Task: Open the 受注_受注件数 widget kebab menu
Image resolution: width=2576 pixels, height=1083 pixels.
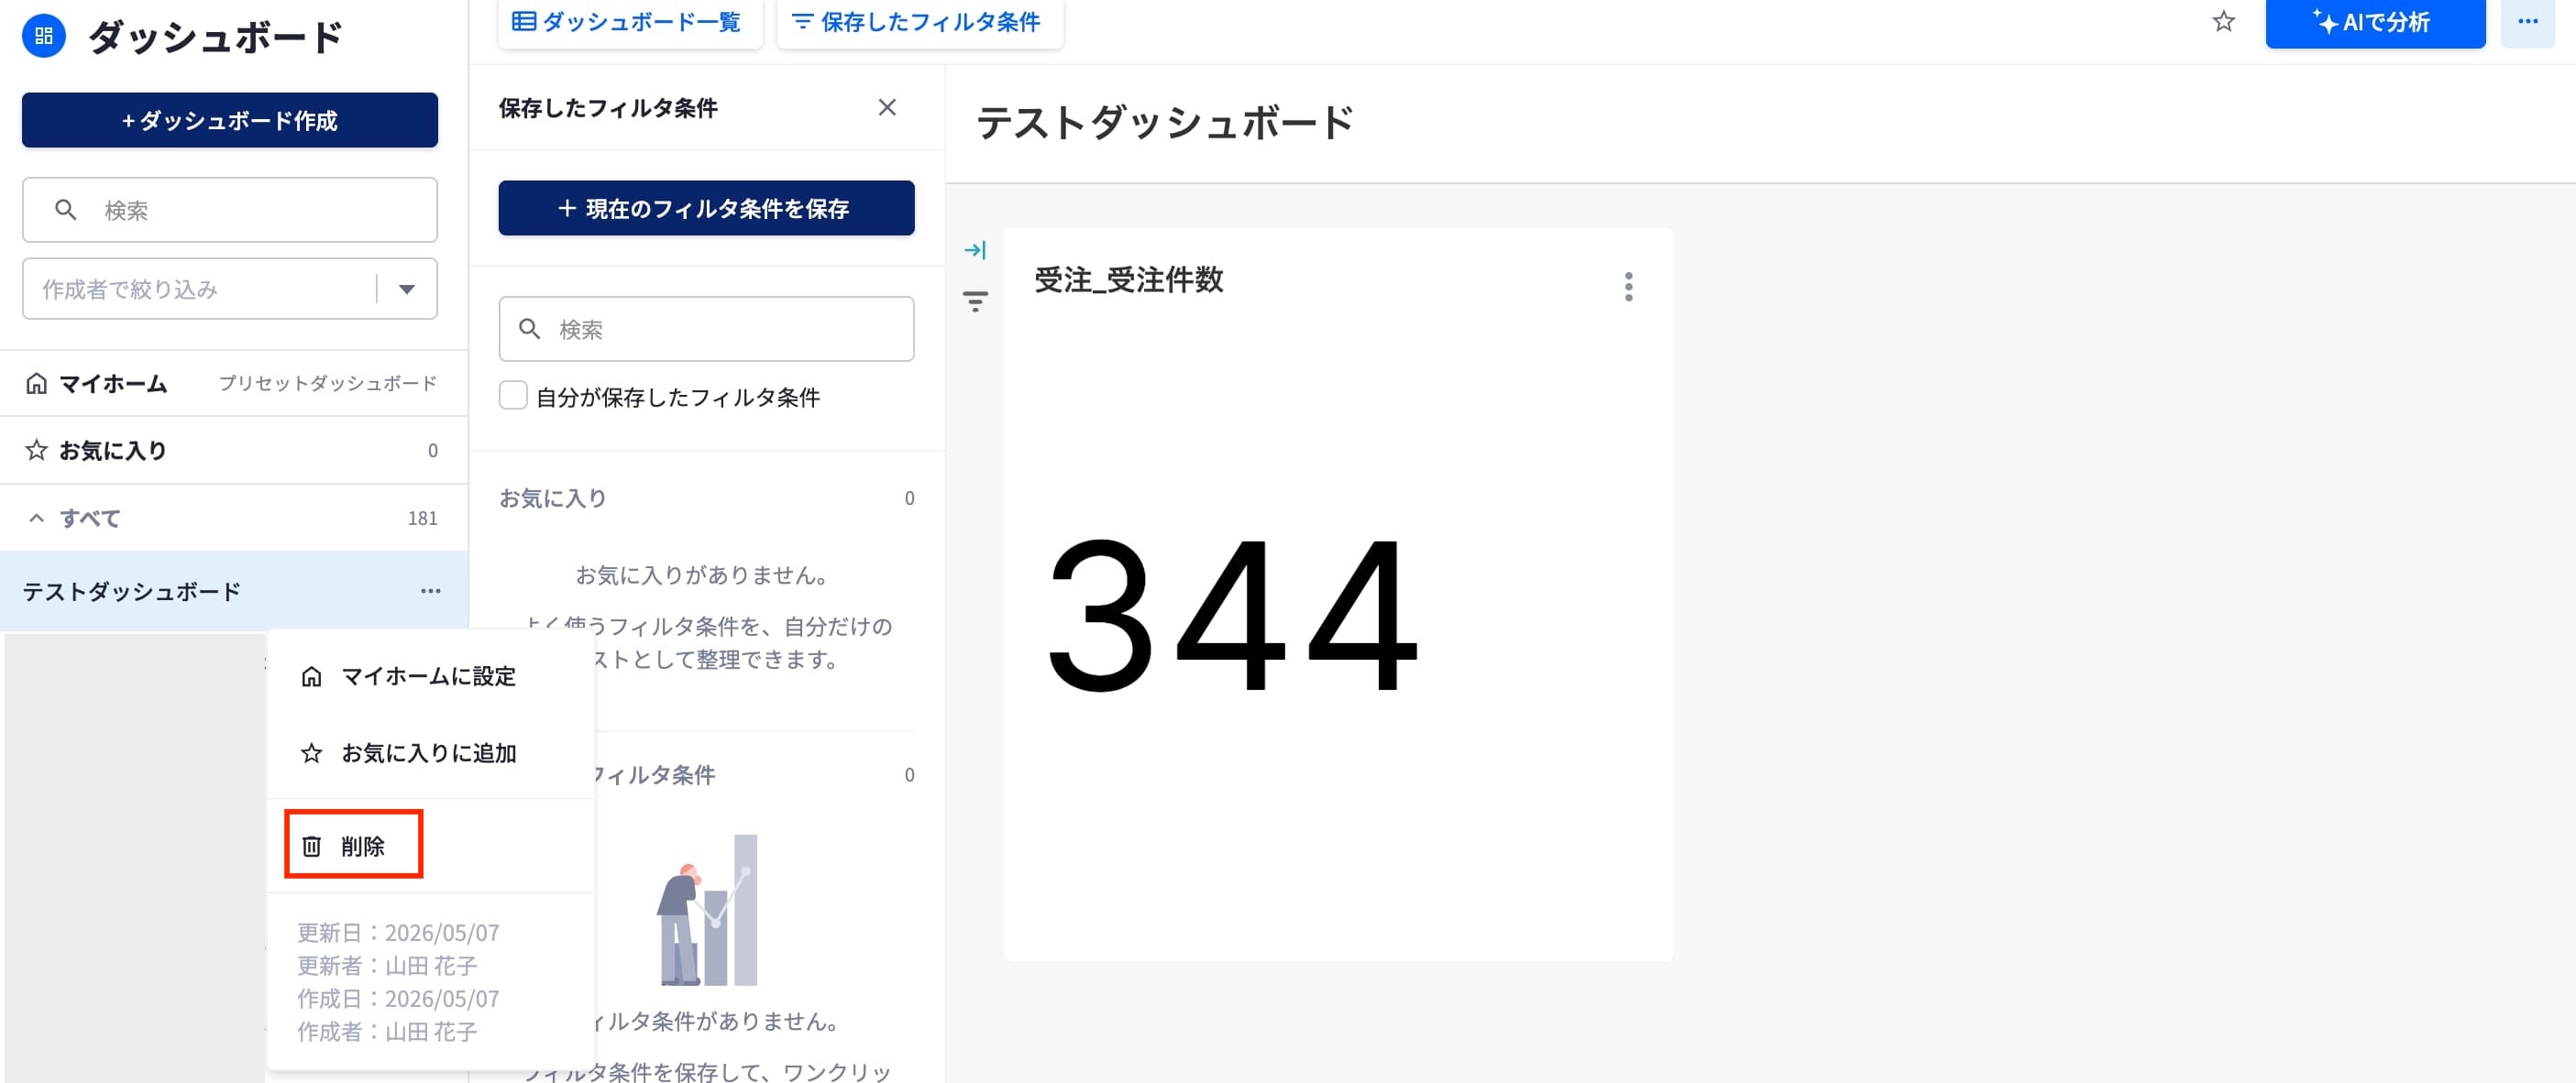Action: (1628, 287)
